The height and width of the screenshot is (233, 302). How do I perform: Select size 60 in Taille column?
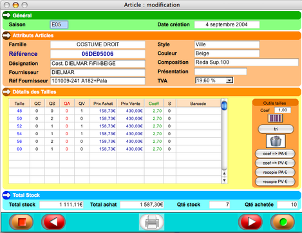point(19,149)
